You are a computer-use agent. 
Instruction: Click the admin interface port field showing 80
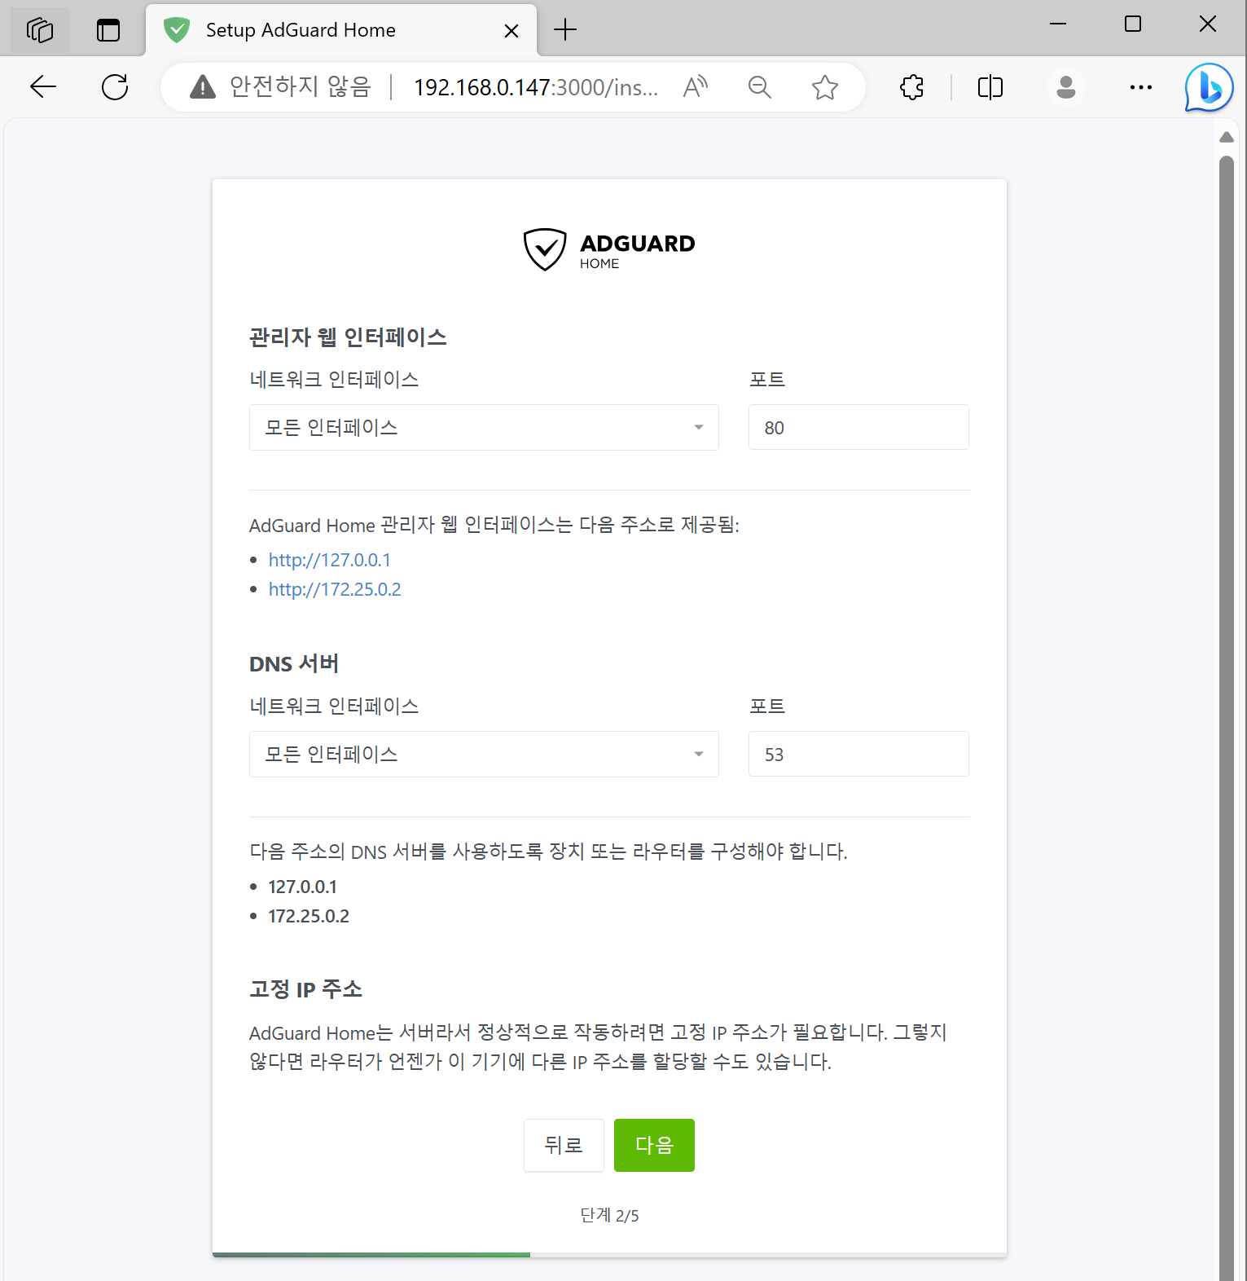pyautogui.click(x=858, y=427)
